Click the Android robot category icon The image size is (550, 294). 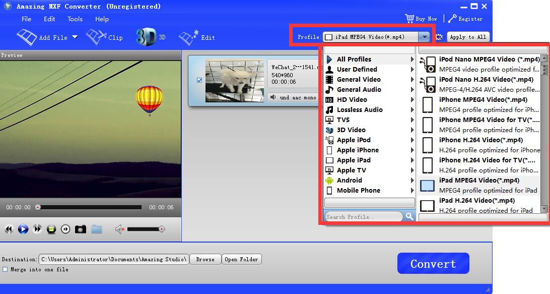[x=329, y=181]
